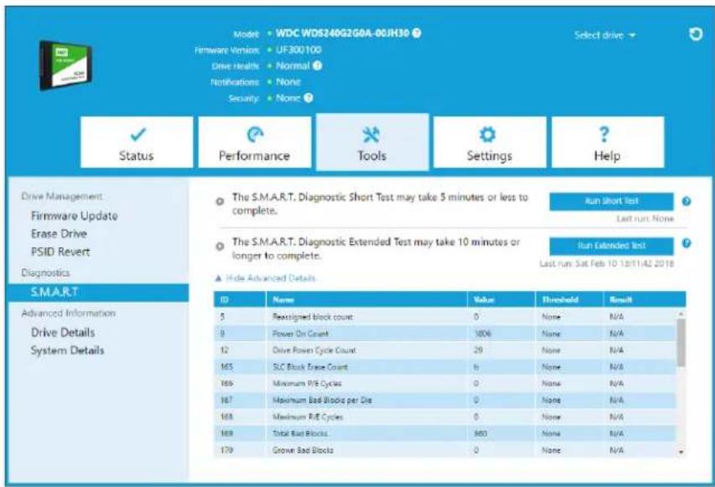The height and width of the screenshot is (487, 715).
Task: Click the Name column header
Action: pyautogui.click(x=366, y=299)
